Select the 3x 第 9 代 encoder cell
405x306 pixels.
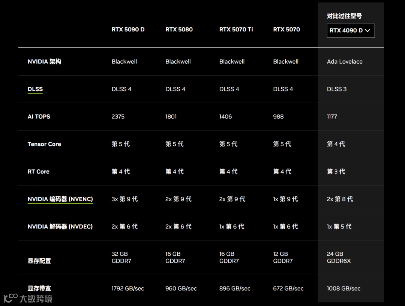pos(124,199)
